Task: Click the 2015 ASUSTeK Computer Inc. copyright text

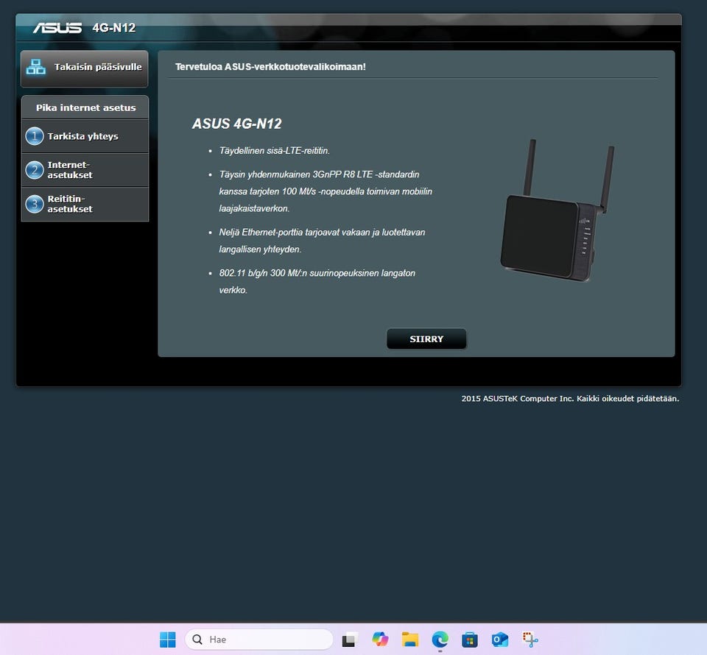Action: 570,399
